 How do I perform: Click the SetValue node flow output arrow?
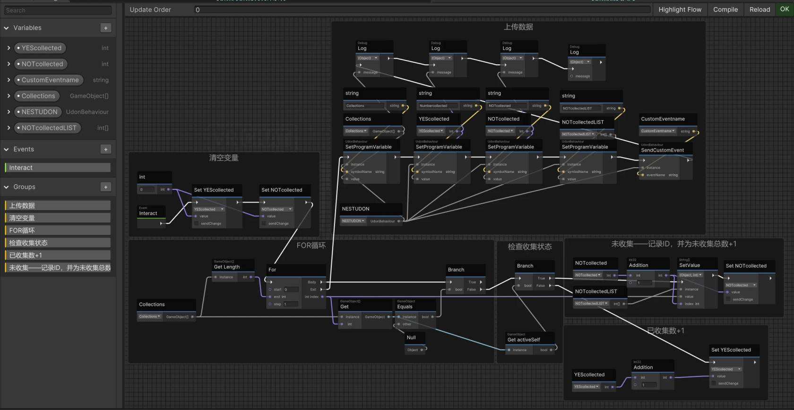point(713,275)
